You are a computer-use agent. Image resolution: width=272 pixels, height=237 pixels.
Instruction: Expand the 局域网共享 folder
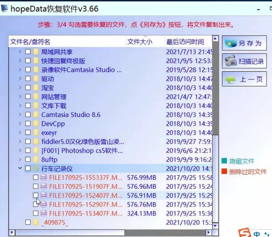tap(20, 52)
